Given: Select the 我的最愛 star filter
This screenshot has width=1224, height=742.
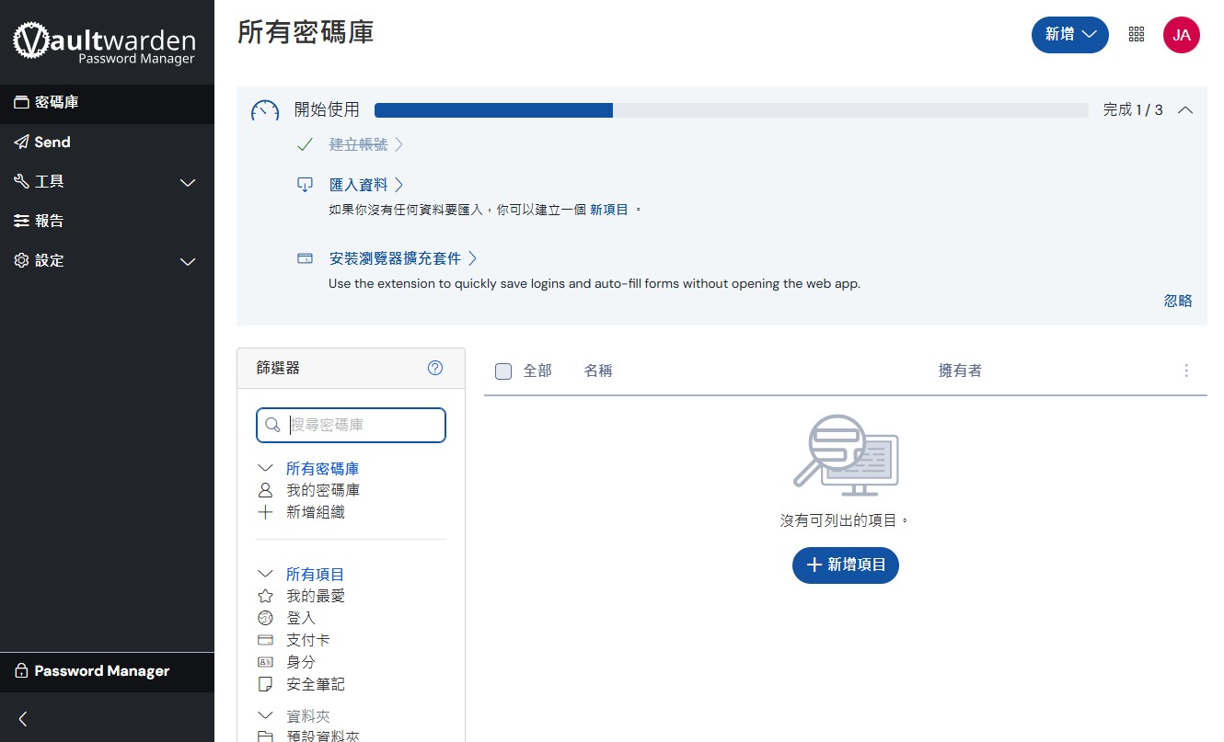Looking at the screenshot, I should pyautogui.click(x=315, y=596).
